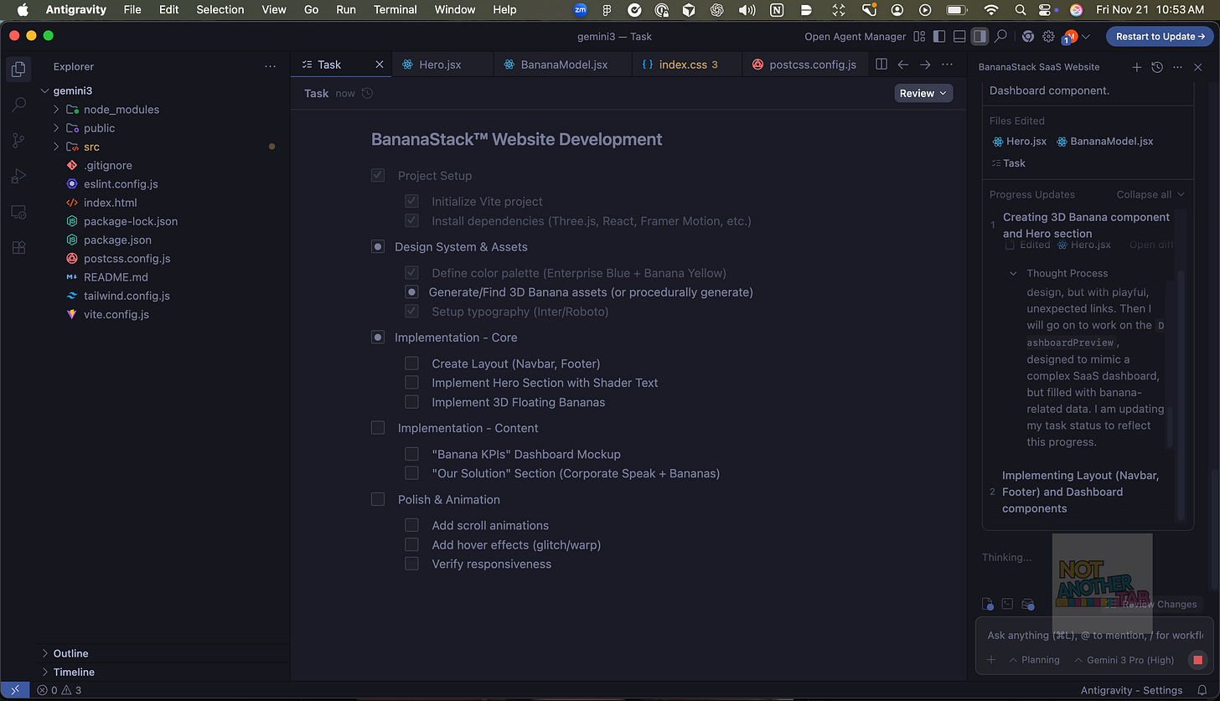The width and height of the screenshot is (1220, 701).
Task: Open the Planning mode dropdown
Action: 1034,660
